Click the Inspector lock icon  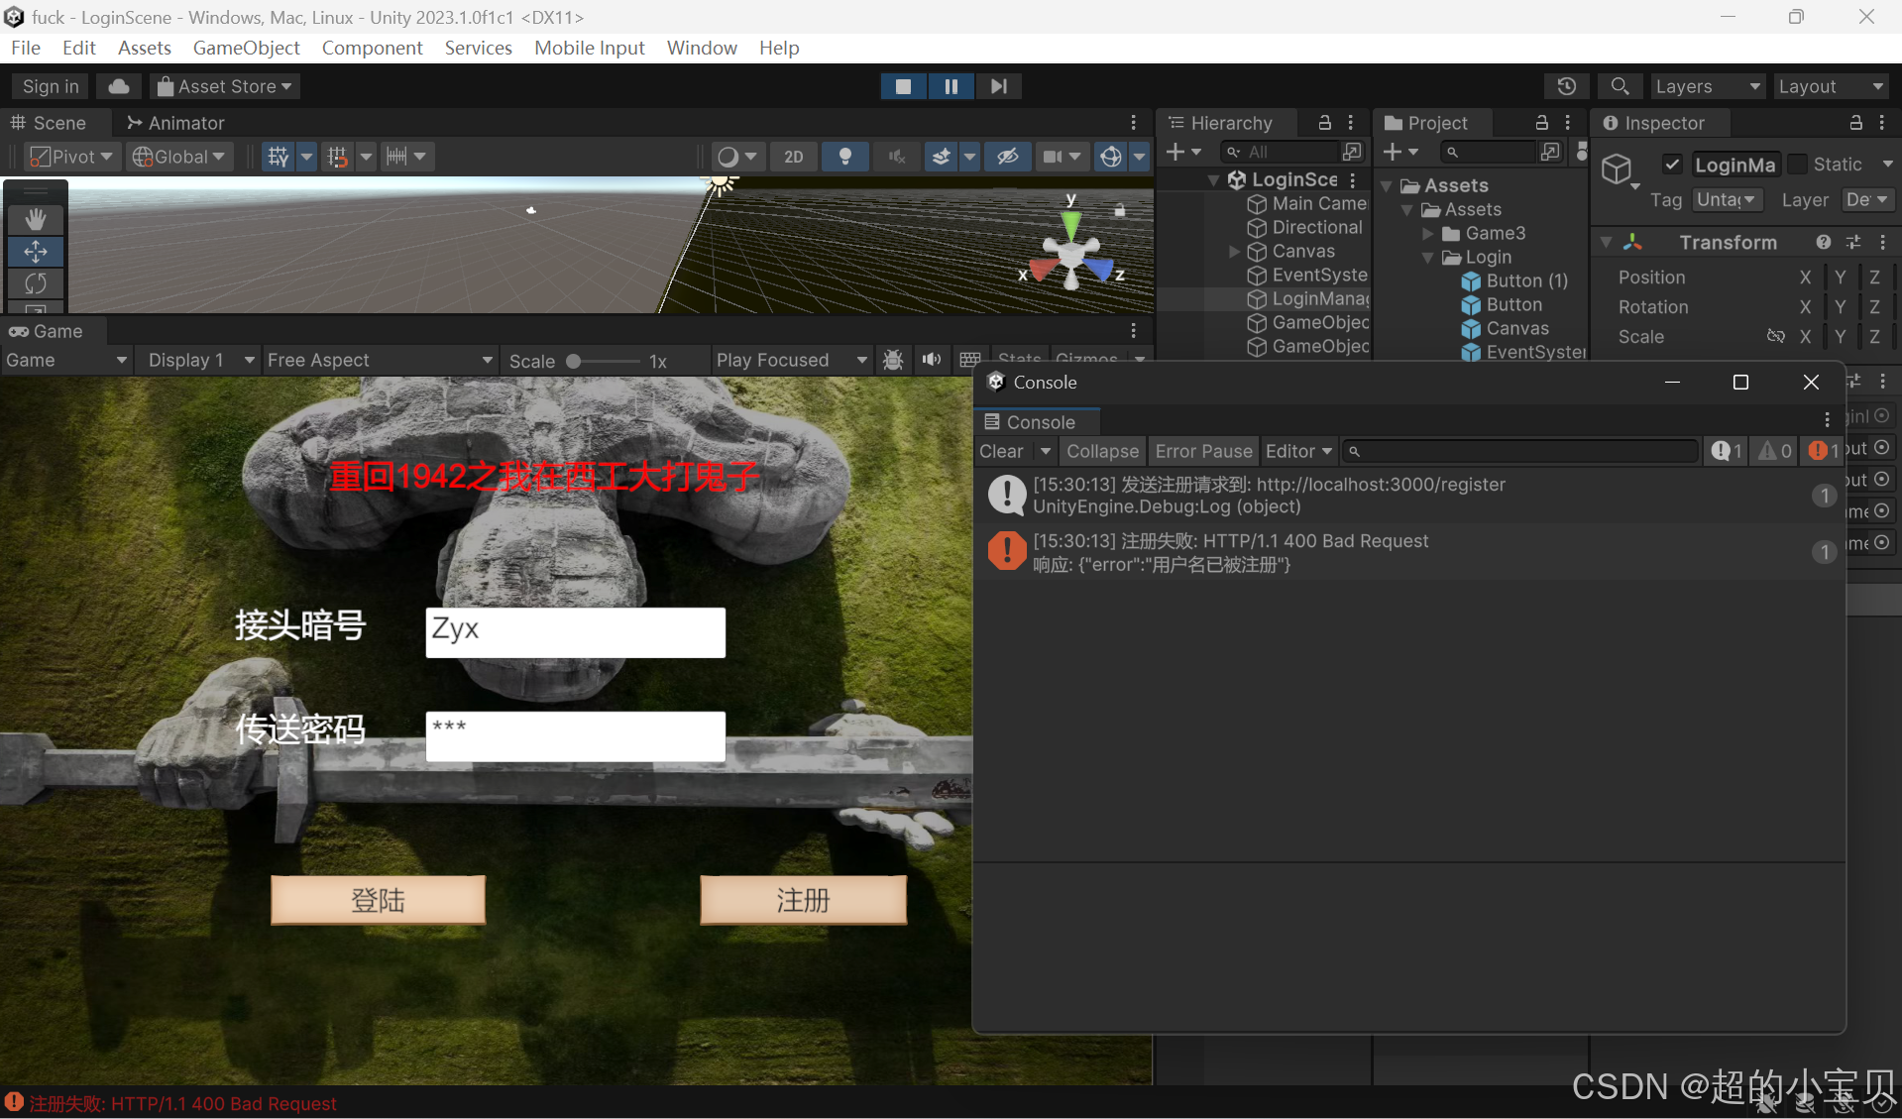1855,123
